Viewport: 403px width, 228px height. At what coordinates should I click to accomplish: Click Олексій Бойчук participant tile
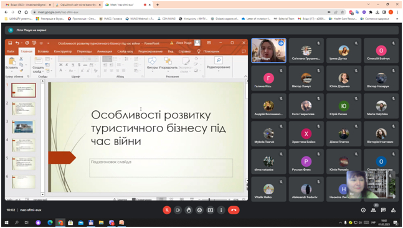pos(381,50)
